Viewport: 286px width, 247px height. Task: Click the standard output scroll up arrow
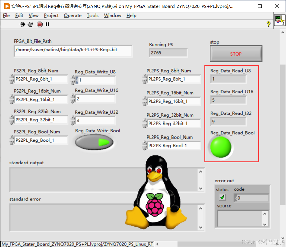(x=201, y=172)
